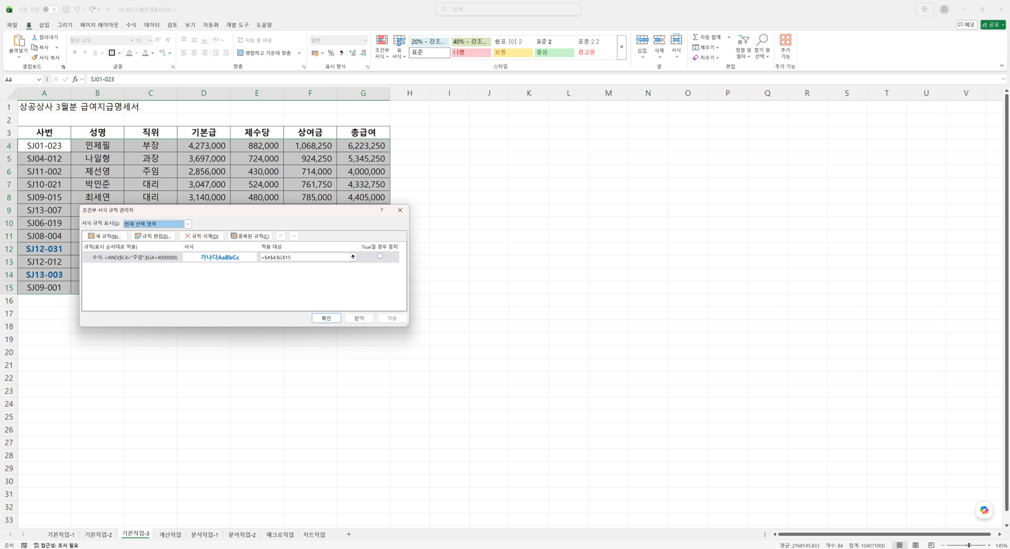Select the rule row with AND formula

240,257
